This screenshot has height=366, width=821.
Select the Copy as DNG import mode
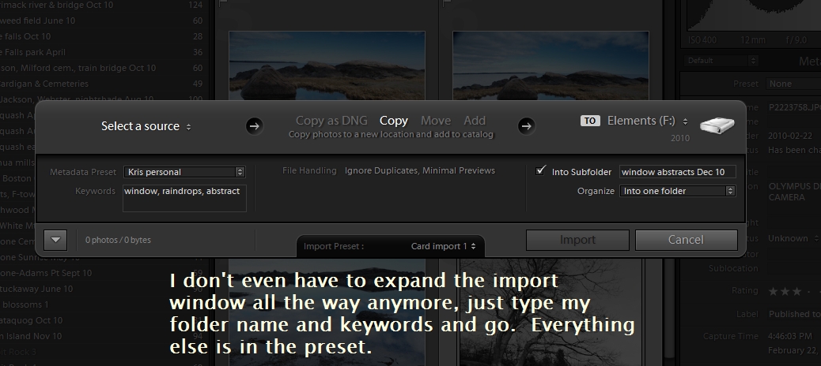point(330,121)
